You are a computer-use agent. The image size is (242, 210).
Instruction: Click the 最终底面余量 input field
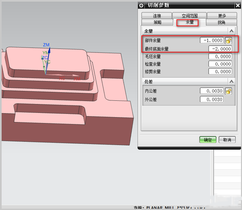tap(220, 49)
